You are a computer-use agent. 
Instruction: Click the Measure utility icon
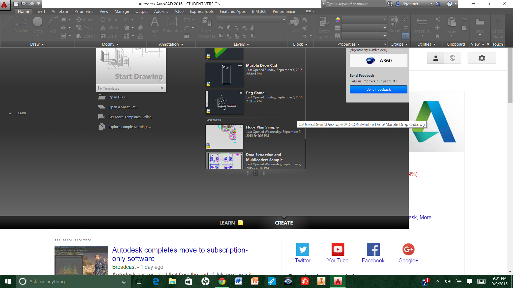(422, 24)
